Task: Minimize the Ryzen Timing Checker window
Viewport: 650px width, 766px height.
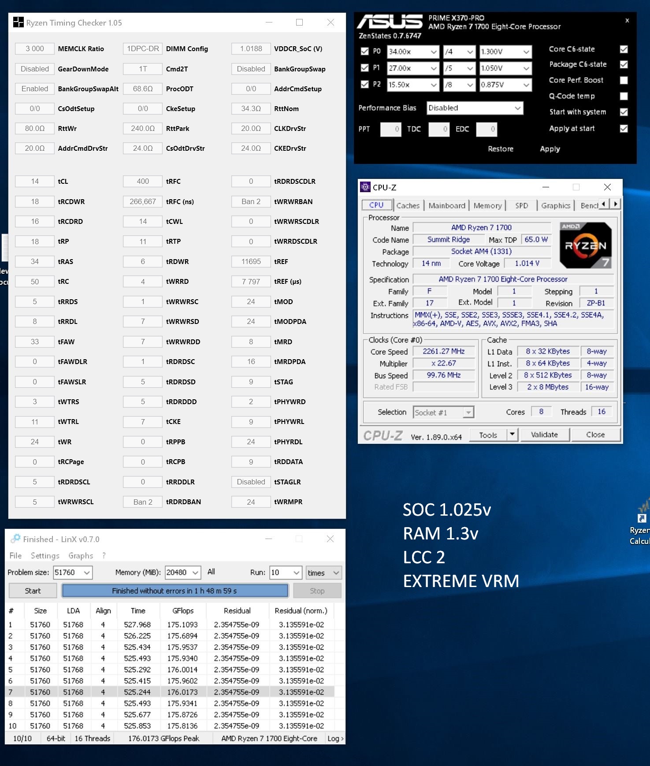Action: click(x=269, y=22)
